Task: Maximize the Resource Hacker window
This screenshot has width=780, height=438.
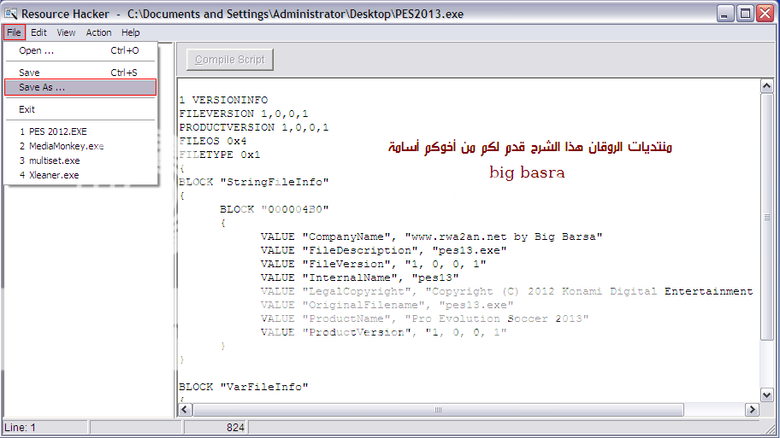Action: tap(745, 14)
